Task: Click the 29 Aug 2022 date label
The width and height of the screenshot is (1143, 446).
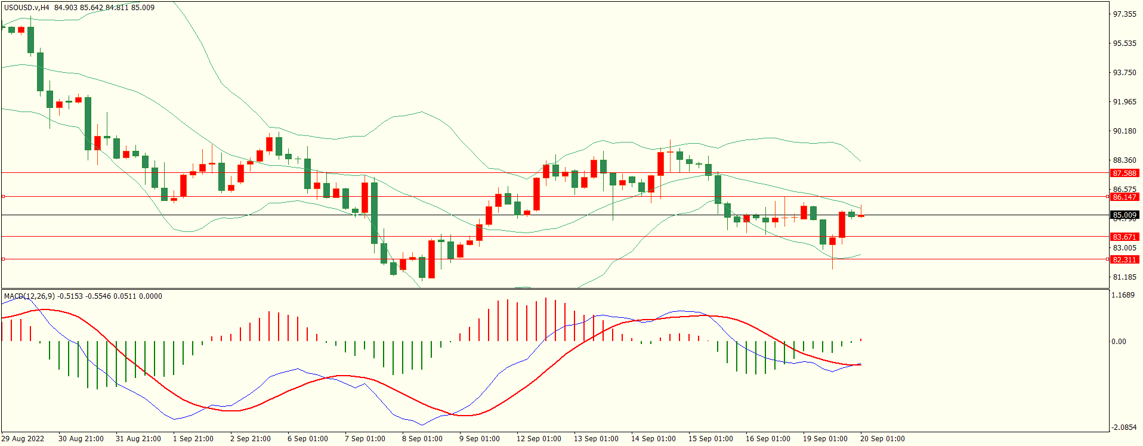Action: click(23, 438)
